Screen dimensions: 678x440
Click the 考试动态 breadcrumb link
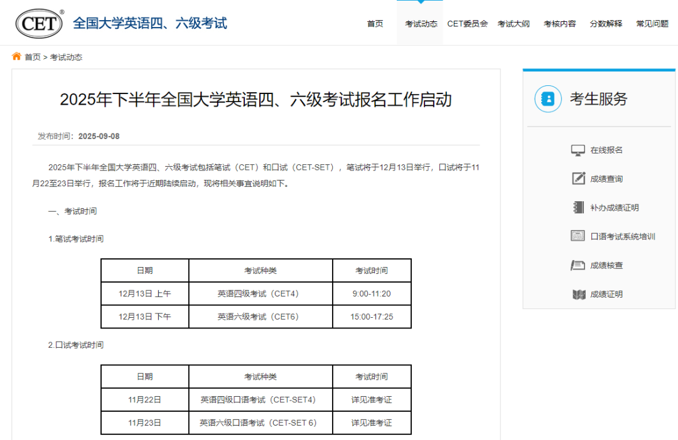tap(66, 57)
